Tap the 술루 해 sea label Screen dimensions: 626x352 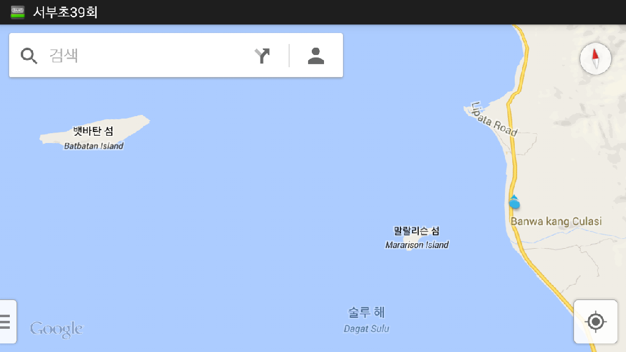(x=367, y=312)
